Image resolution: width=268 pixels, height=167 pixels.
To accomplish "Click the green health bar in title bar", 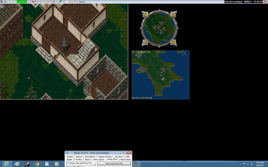I will tap(22, 2).
